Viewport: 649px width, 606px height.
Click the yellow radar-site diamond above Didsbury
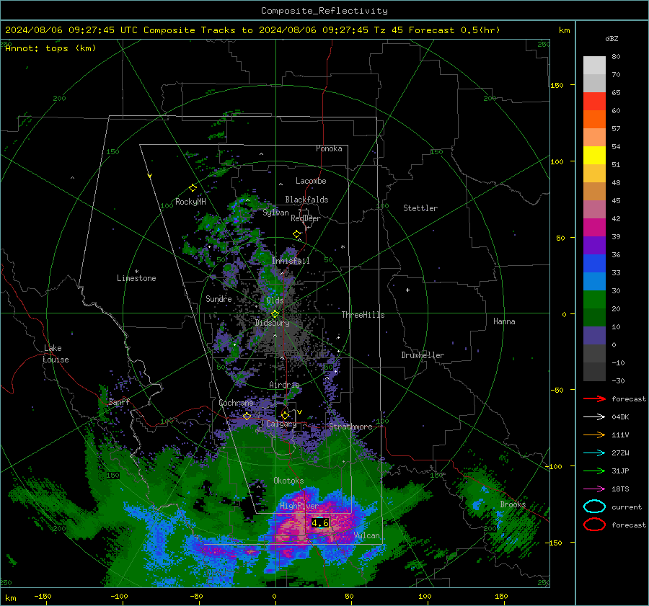click(x=275, y=314)
